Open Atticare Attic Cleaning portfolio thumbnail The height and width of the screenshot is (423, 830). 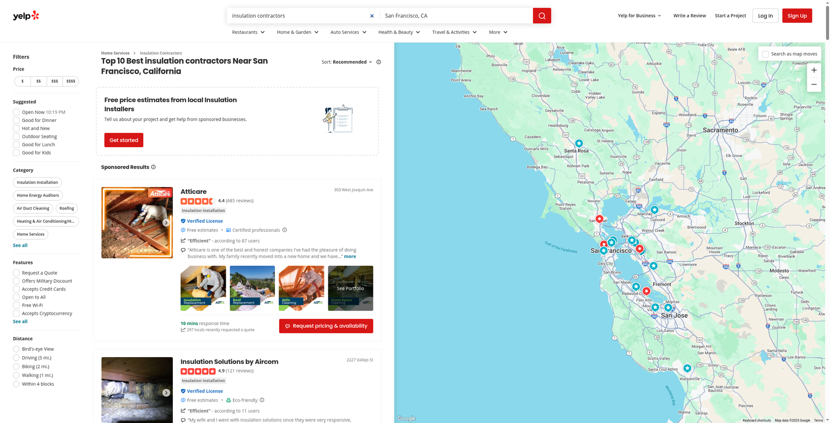pos(301,288)
